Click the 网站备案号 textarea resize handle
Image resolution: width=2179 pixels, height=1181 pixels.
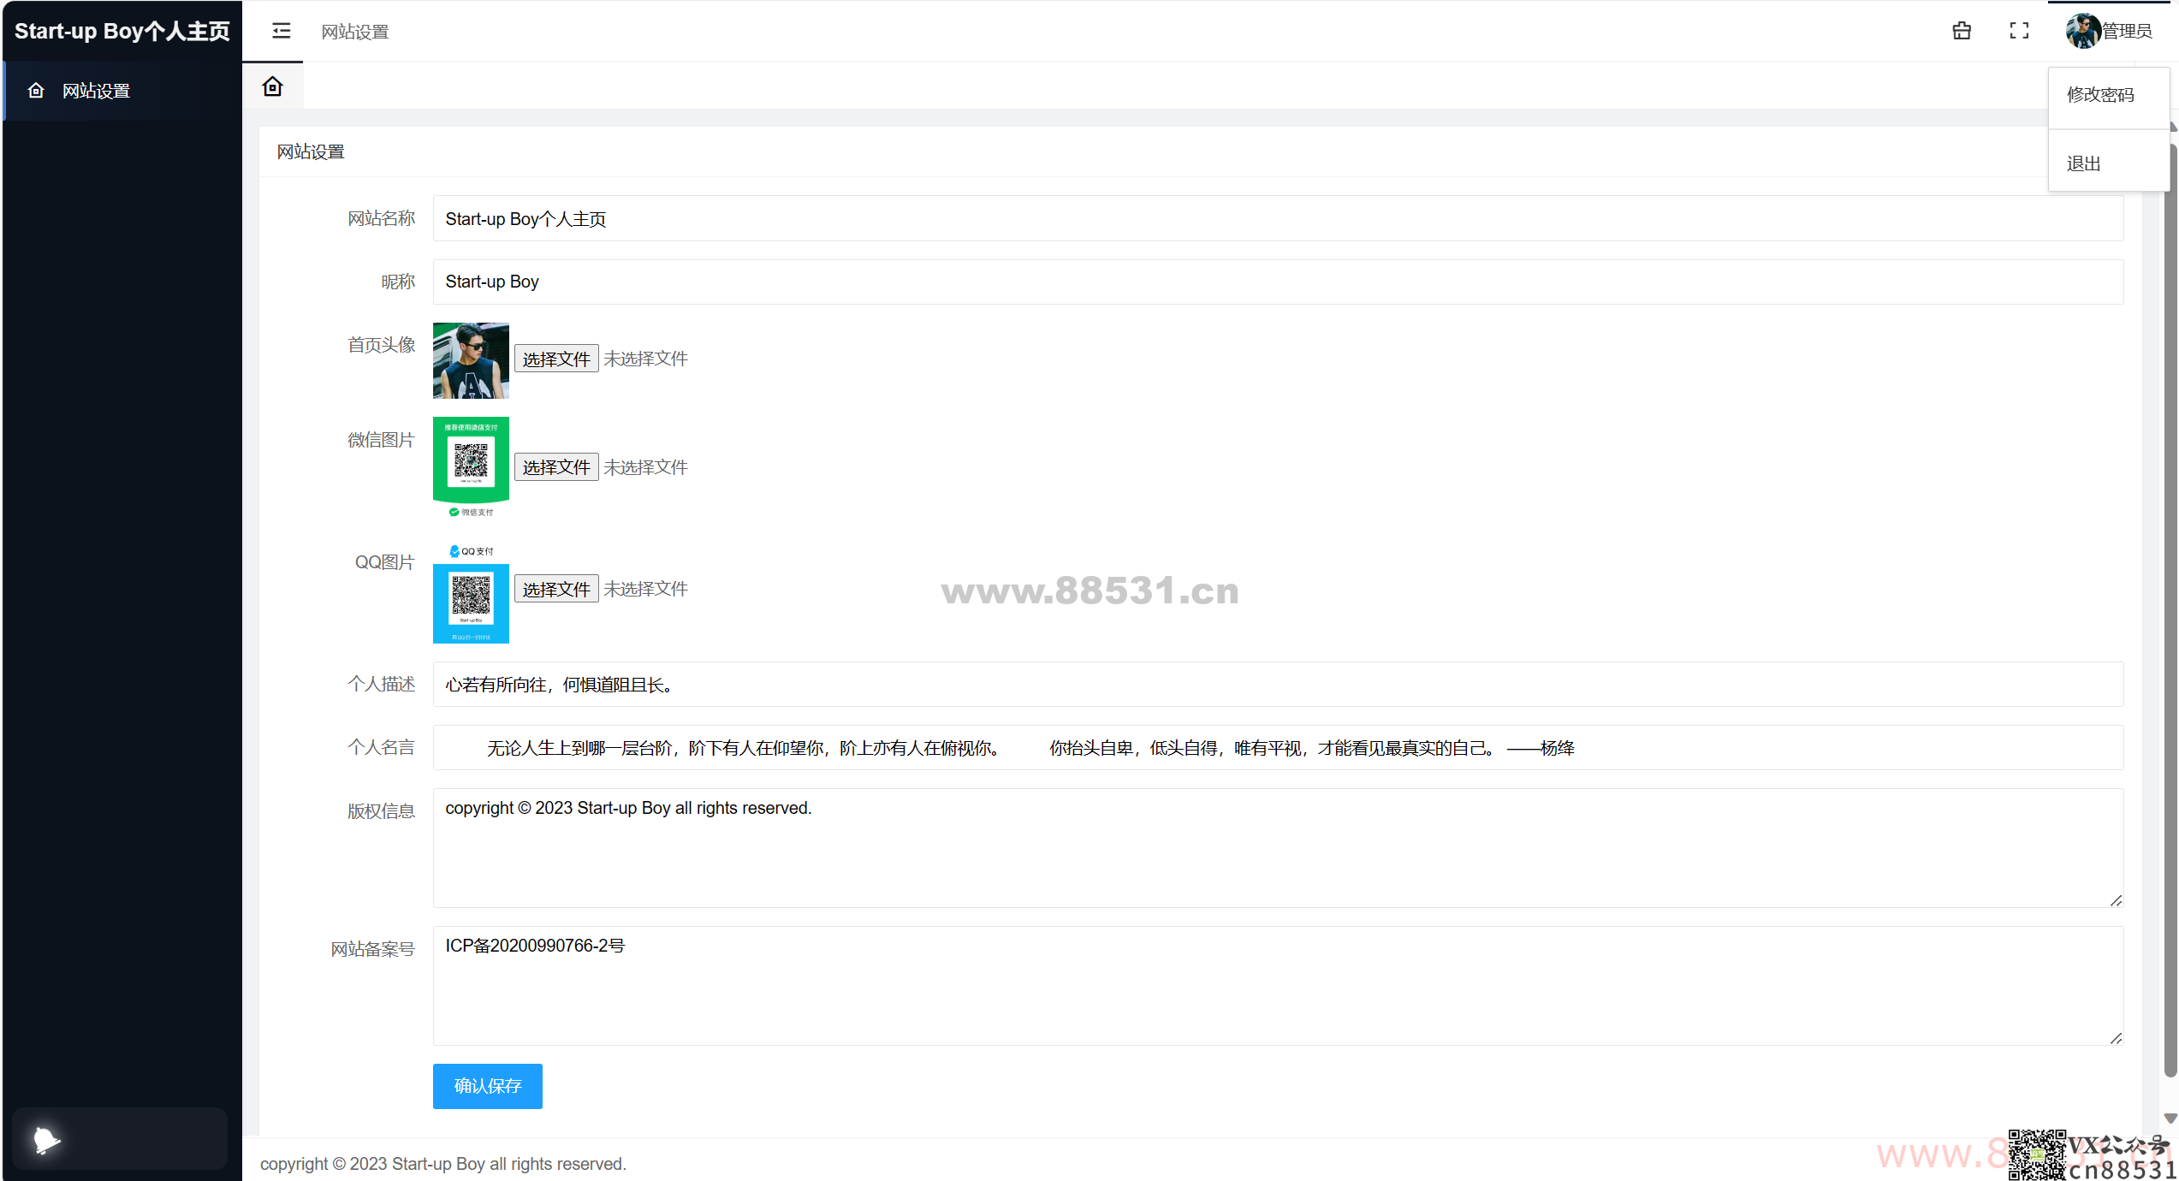(2116, 1038)
